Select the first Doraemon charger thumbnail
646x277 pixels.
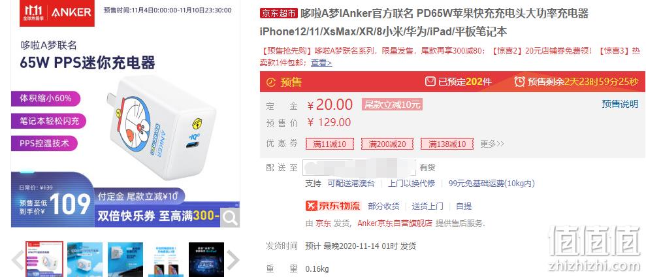[44, 259]
